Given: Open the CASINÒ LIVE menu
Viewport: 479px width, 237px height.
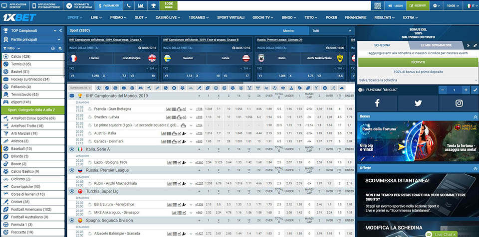Looking at the screenshot, I should point(168,18).
